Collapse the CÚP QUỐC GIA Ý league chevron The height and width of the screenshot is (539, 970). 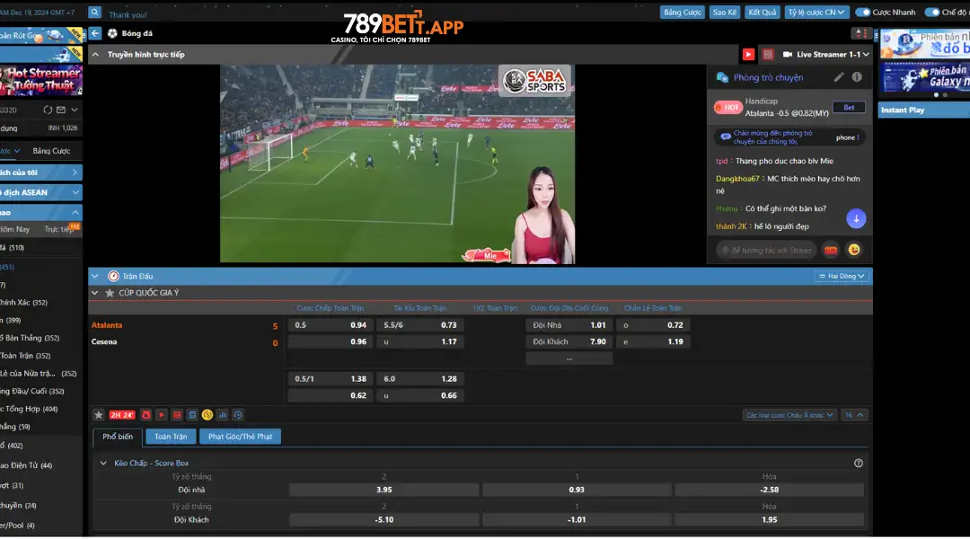pos(94,293)
